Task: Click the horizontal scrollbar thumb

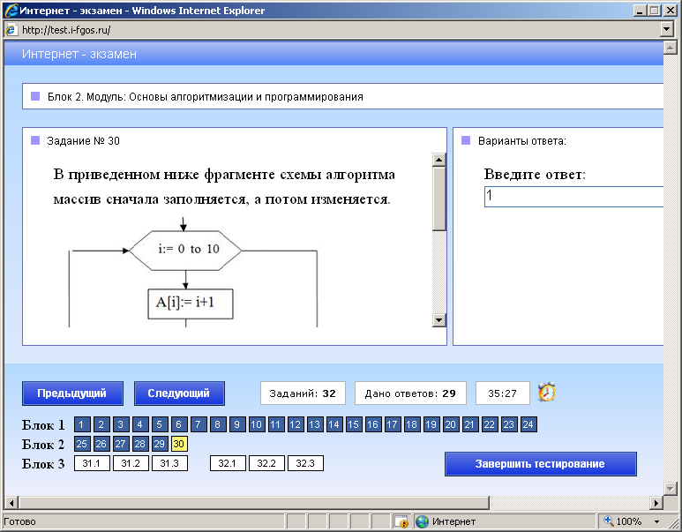Action: tap(253, 503)
